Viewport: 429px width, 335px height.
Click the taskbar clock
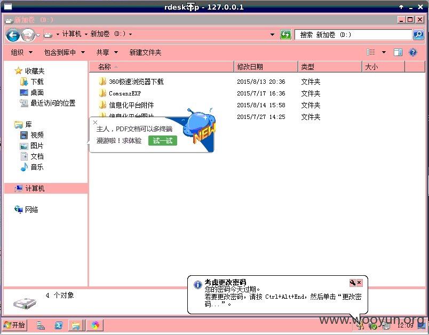(405, 325)
